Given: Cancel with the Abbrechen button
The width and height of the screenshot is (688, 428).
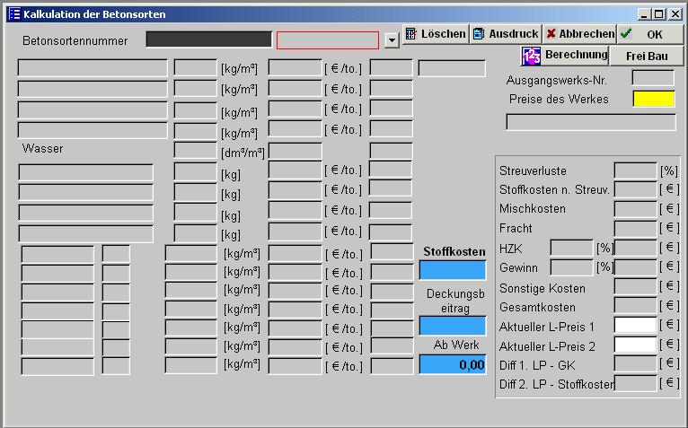Looking at the screenshot, I should [579, 34].
